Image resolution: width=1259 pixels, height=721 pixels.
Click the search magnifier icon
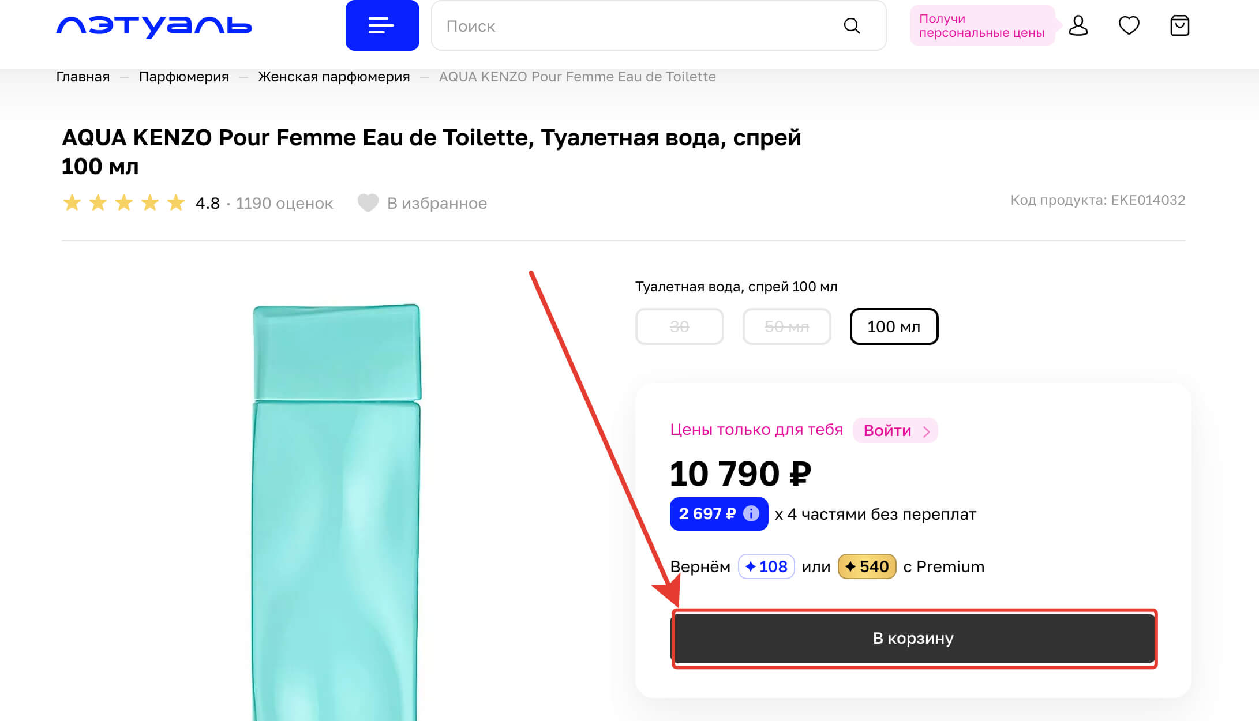852,26
